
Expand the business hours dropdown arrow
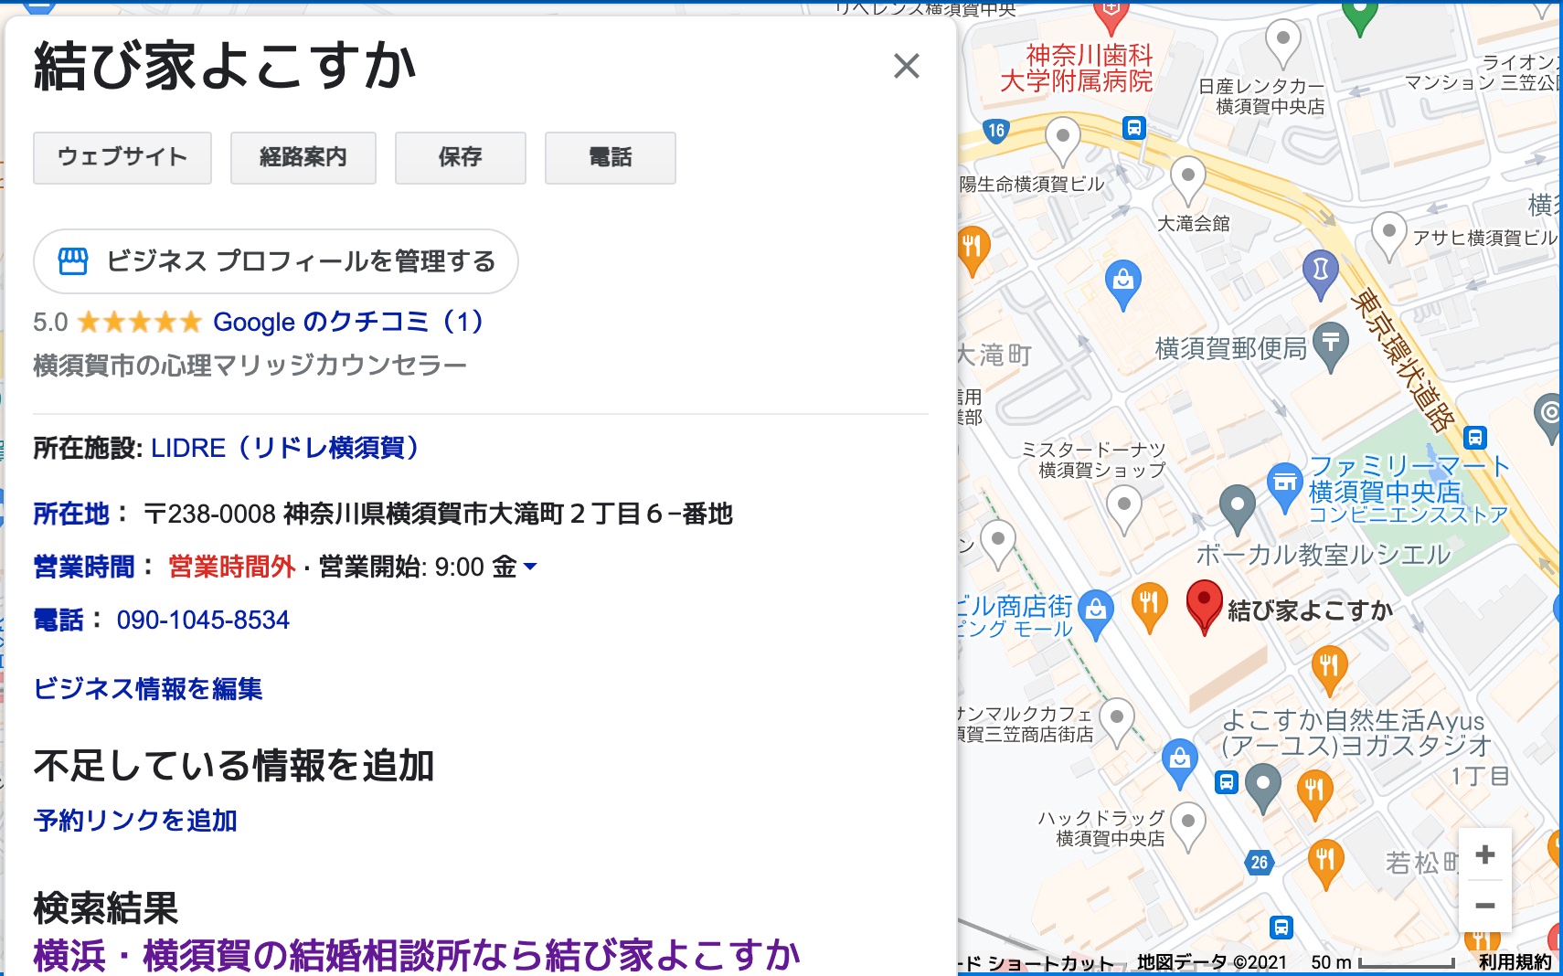tap(530, 568)
